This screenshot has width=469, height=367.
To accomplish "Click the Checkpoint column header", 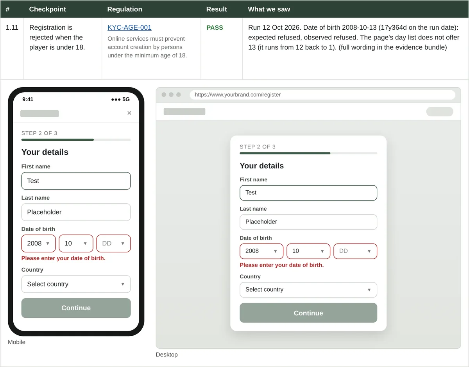I will tap(48, 9).
